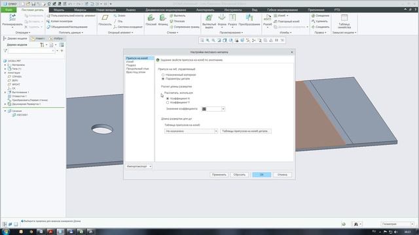Click the Zoom In icon in graphics toolbar

pyautogui.click(x=208, y=40)
